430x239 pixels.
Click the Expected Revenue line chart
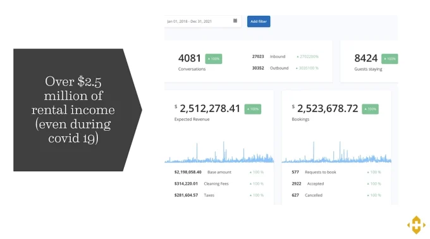point(219,152)
